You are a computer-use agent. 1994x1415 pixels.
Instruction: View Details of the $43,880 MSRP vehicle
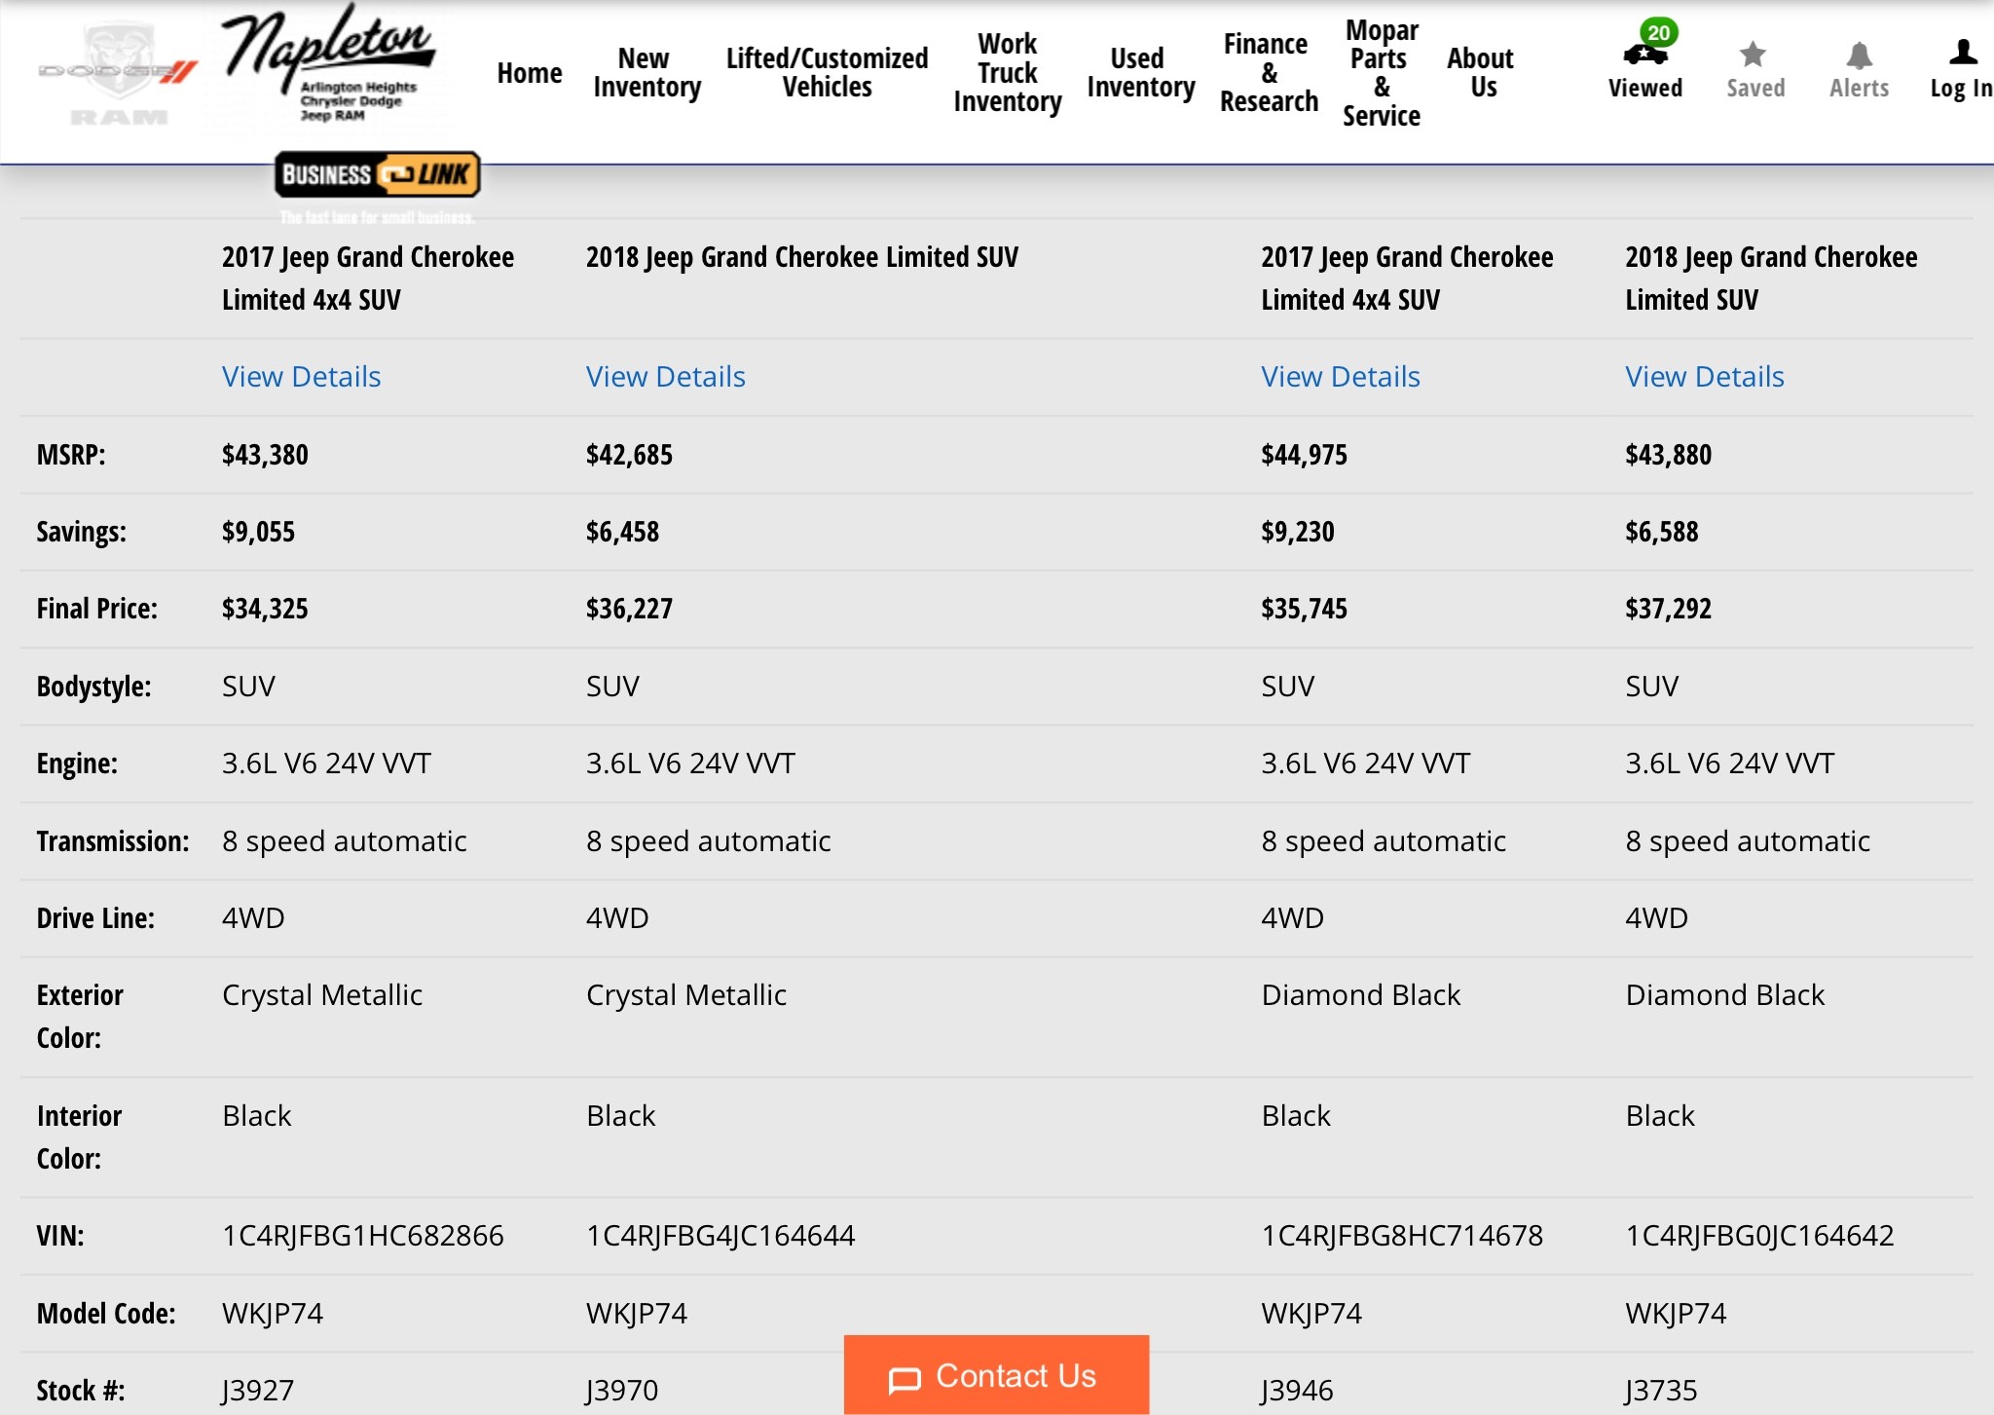[1705, 377]
